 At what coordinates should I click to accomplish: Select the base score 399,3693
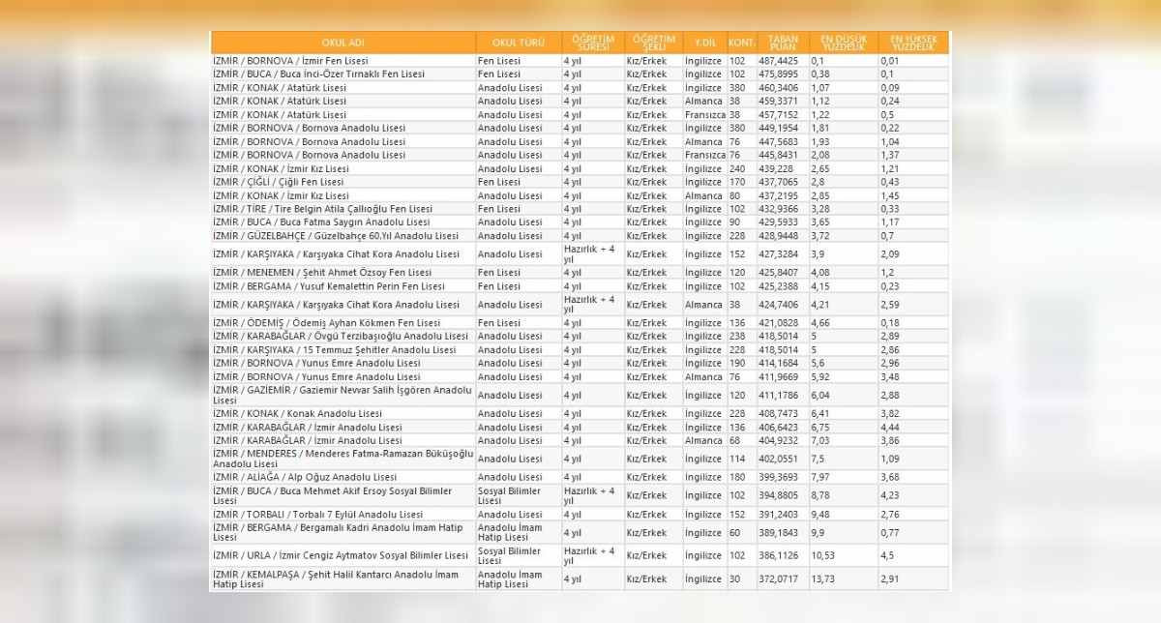click(x=778, y=478)
